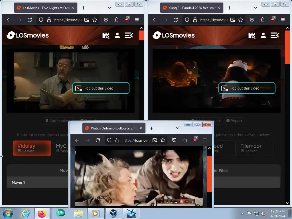This screenshot has height=219, width=292.
Task: Bookmark page star in Ghostbusters window
Action: [163, 140]
